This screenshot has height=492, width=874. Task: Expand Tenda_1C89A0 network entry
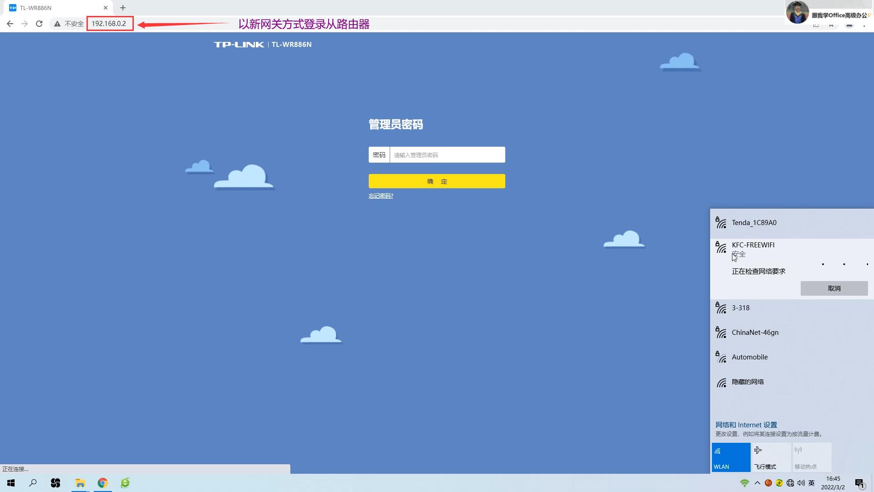[x=754, y=223]
